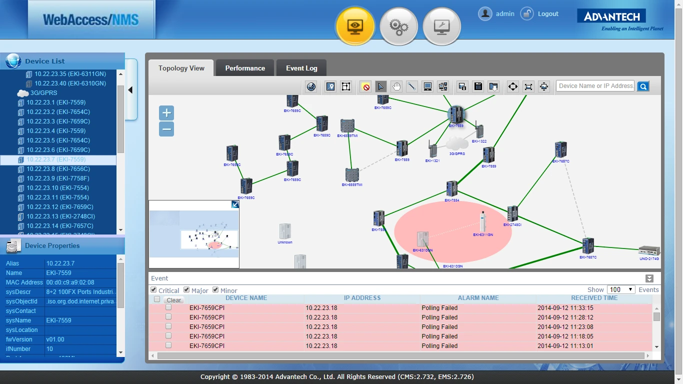Collapse the left sidebar with arrow
683x384 pixels.
(130, 90)
